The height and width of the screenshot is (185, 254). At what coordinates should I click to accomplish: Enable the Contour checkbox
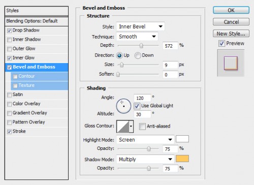pos(15,77)
